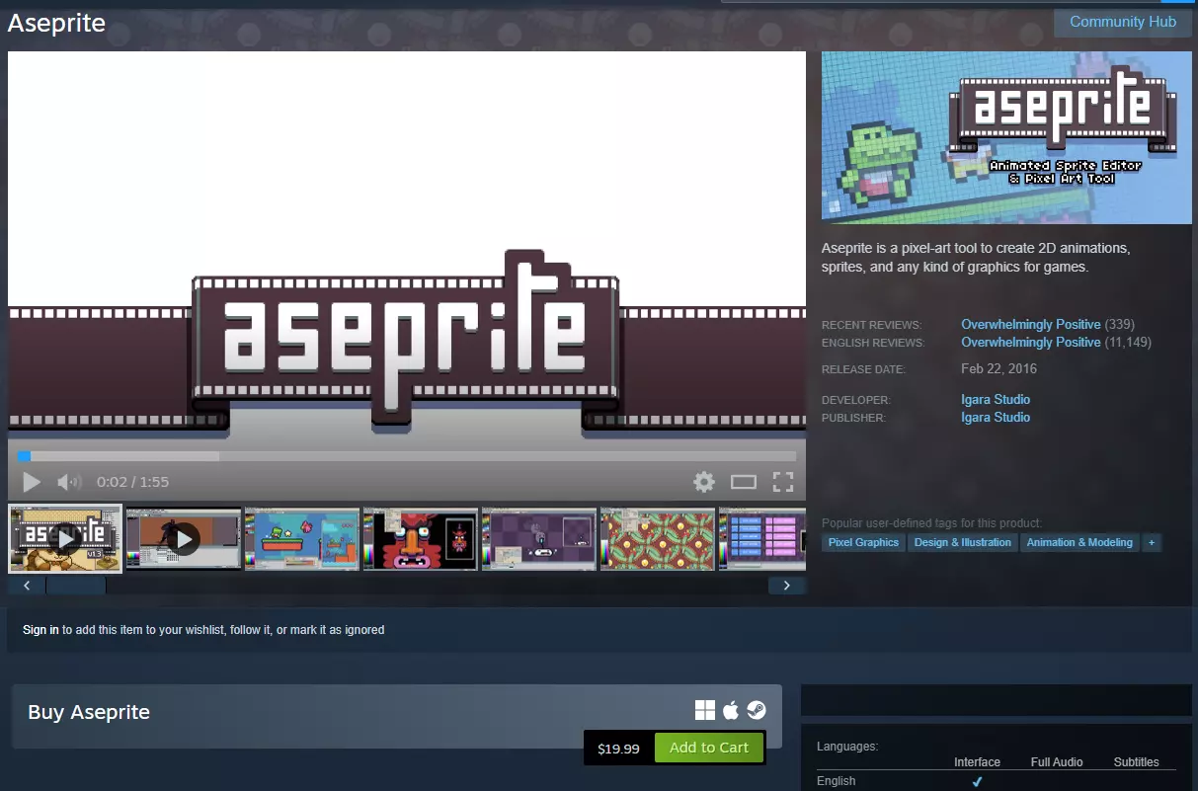Click the thumbnail strip scrollbar handle
1198x791 pixels.
point(76,586)
